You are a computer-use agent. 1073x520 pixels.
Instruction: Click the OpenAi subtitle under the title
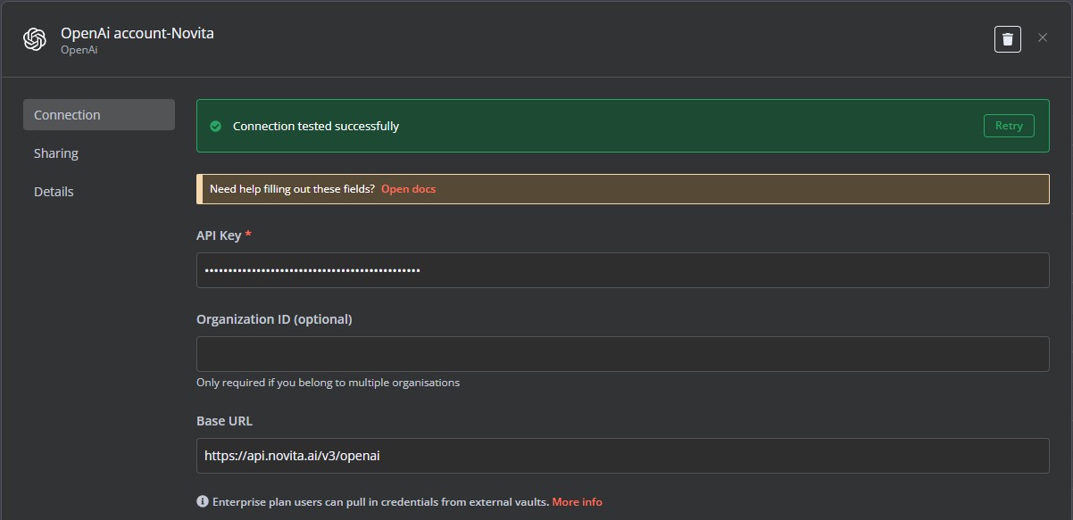pyautogui.click(x=79, y=51)
